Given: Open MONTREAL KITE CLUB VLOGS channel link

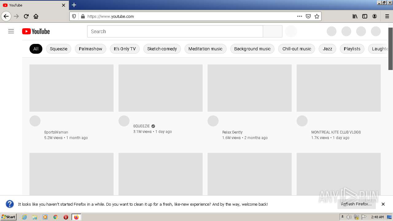Looking at the screenshot, I should click(336, 132).
